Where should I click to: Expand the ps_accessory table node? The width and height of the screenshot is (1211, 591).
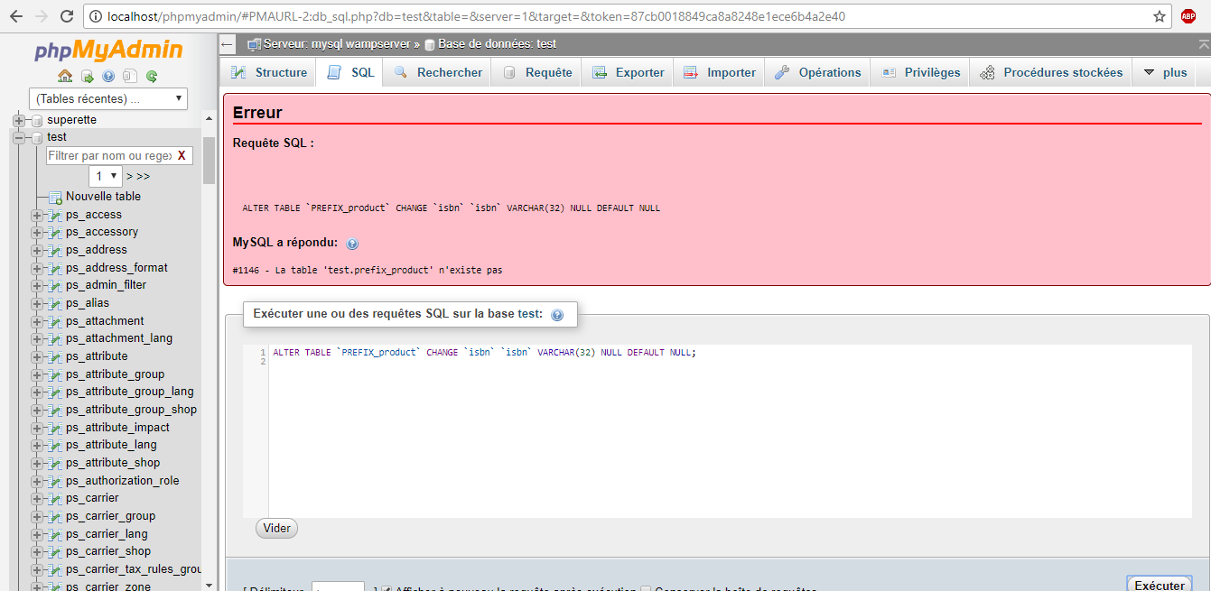[37, 232]
